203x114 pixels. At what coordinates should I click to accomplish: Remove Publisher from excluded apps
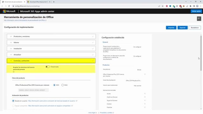tap(145, 107)
